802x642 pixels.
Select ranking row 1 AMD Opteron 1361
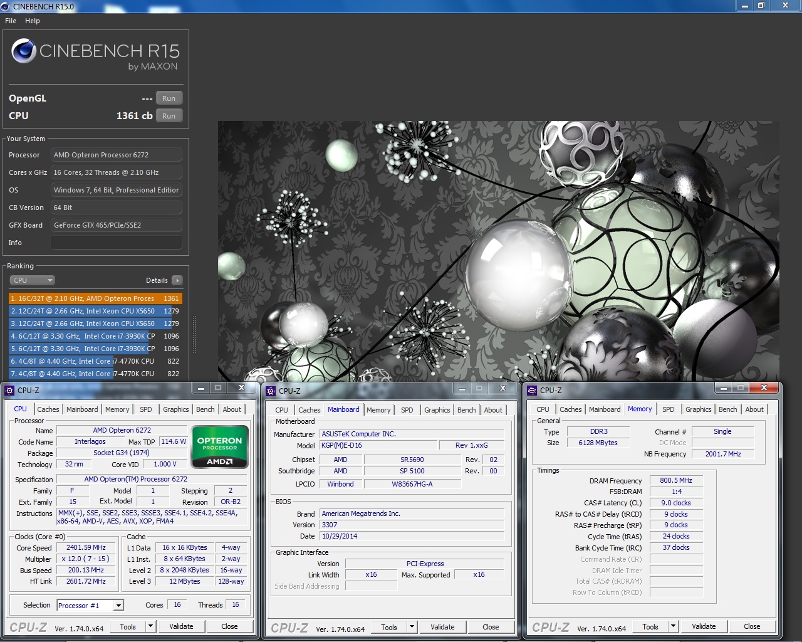tap(95, 298)
